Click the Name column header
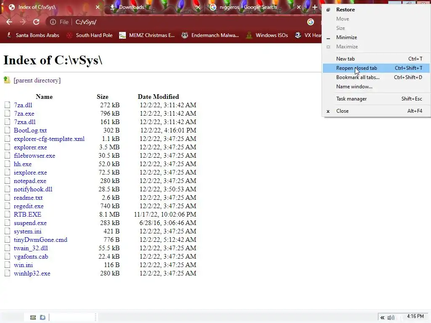The width and height of the screenshot is (431, 323). tap(44, 97)
